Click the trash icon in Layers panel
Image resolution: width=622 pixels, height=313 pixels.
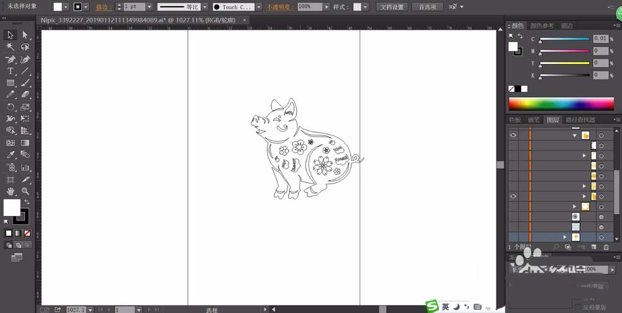(x=606, y=247)
